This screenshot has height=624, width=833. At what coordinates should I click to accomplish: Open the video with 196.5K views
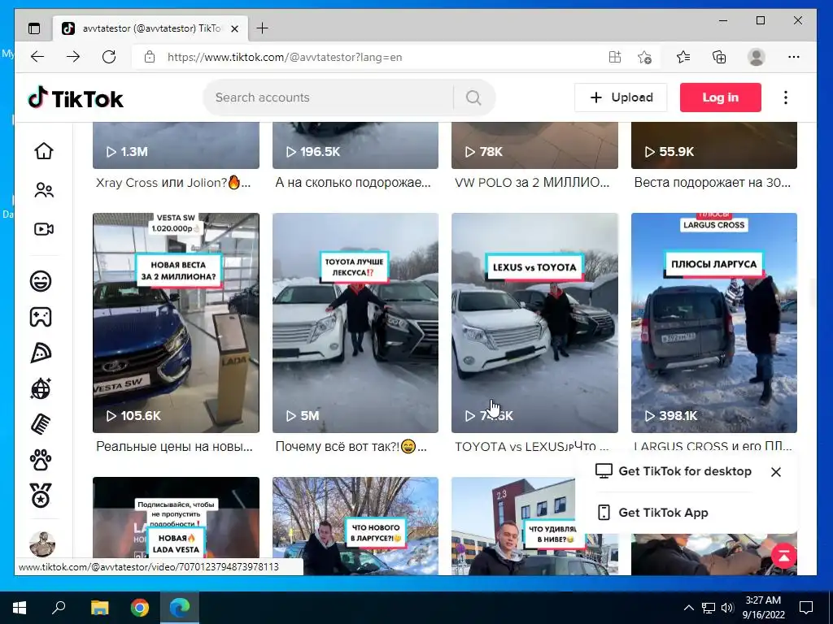(x=355, y=145)
